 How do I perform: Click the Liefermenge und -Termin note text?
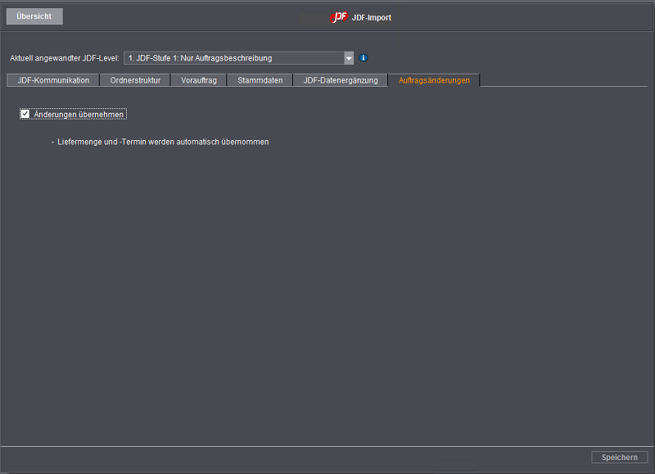(x=161, y=142)
